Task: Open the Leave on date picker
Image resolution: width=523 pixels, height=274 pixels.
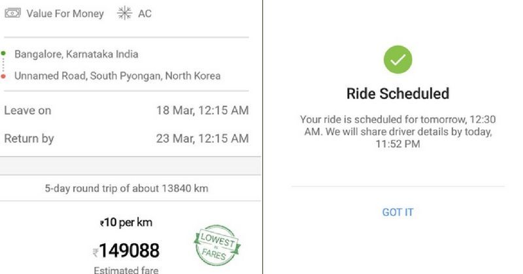Action: click(x=27, y=110)
